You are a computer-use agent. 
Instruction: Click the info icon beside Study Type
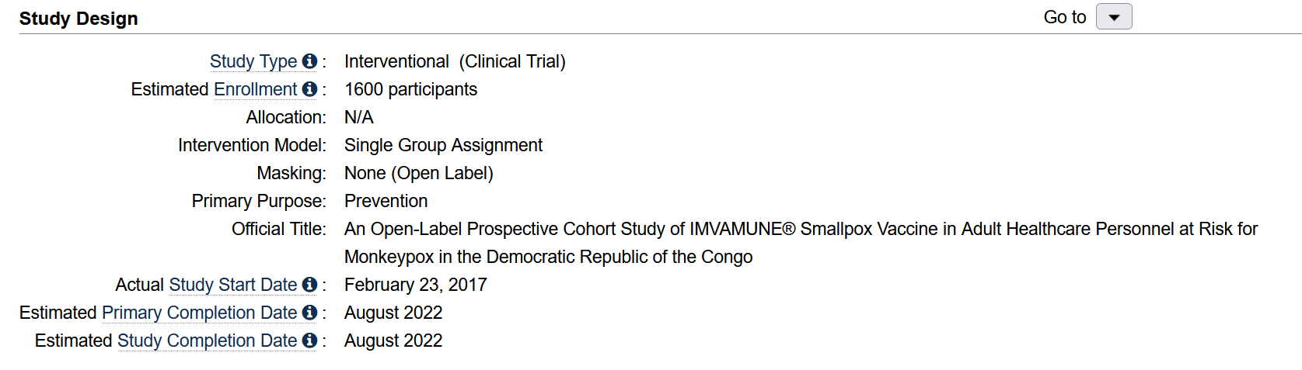click(x=309, y=61)
